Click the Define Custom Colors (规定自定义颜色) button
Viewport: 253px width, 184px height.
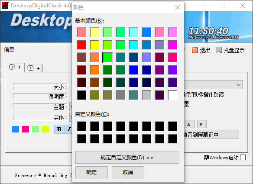pos(127,158)
